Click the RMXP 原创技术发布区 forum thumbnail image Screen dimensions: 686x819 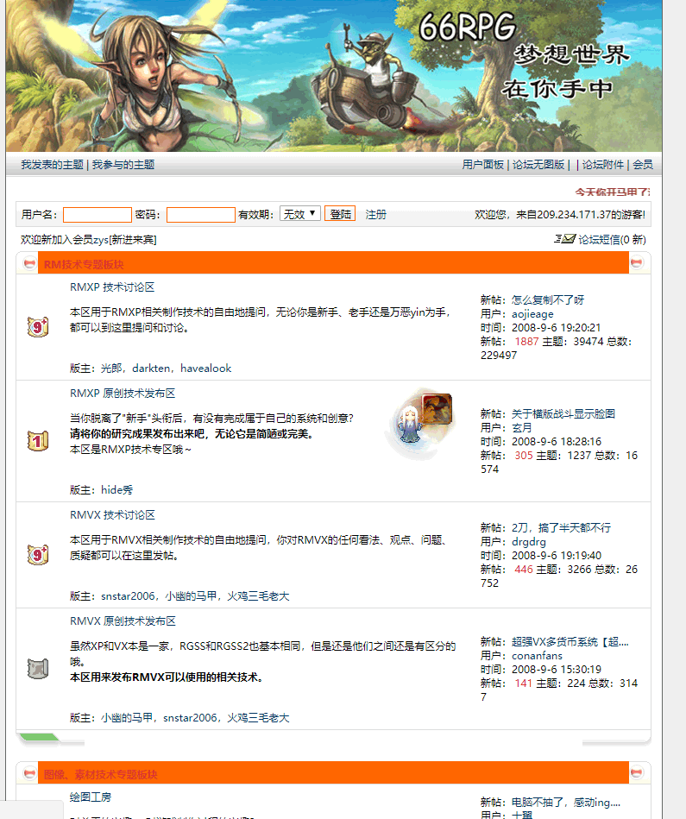[419, 425]
